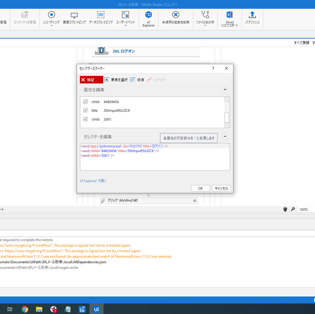Click Highlight (ハイライト) in Selector Editor

coord(156,80)
